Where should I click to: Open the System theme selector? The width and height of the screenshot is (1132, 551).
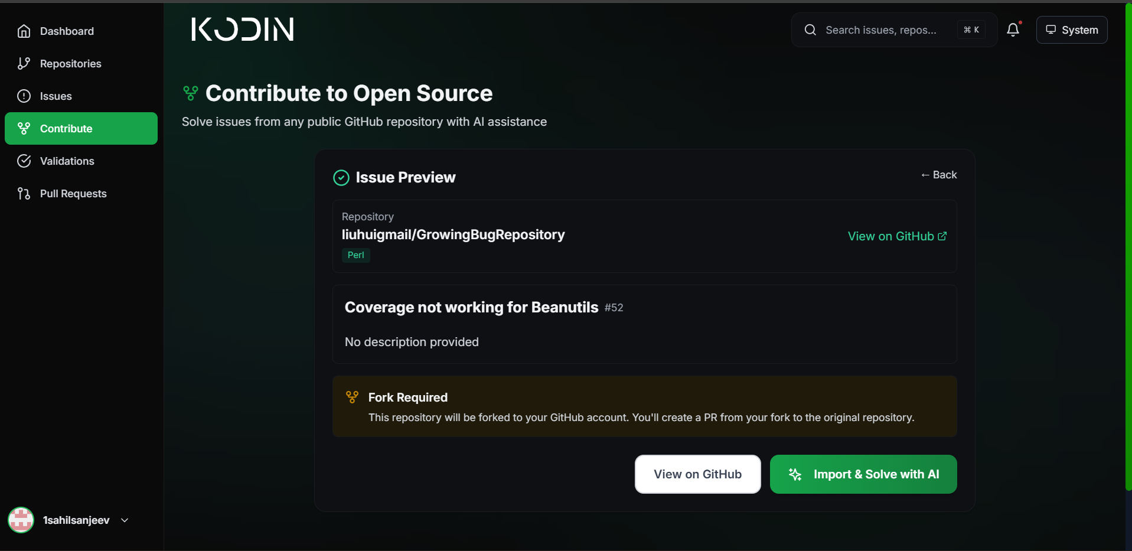1072,30
